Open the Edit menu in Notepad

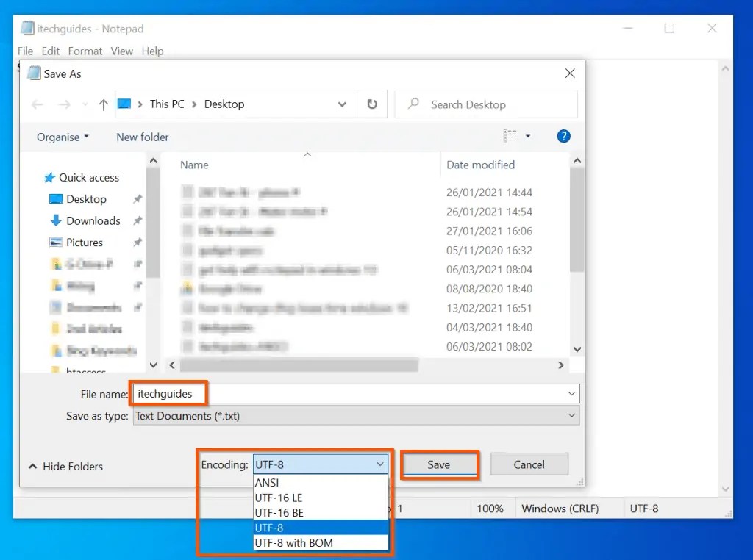(x=50, y=51)
